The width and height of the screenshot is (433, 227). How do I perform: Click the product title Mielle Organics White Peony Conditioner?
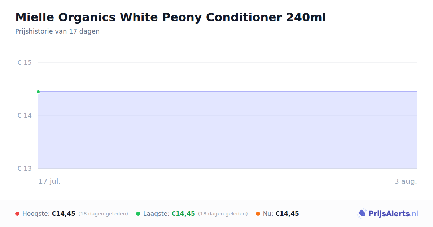pyautogui.click(x=170, y=17)
